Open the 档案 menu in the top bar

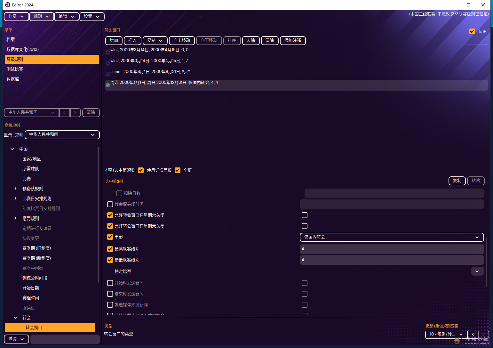(x=16, y=17)
